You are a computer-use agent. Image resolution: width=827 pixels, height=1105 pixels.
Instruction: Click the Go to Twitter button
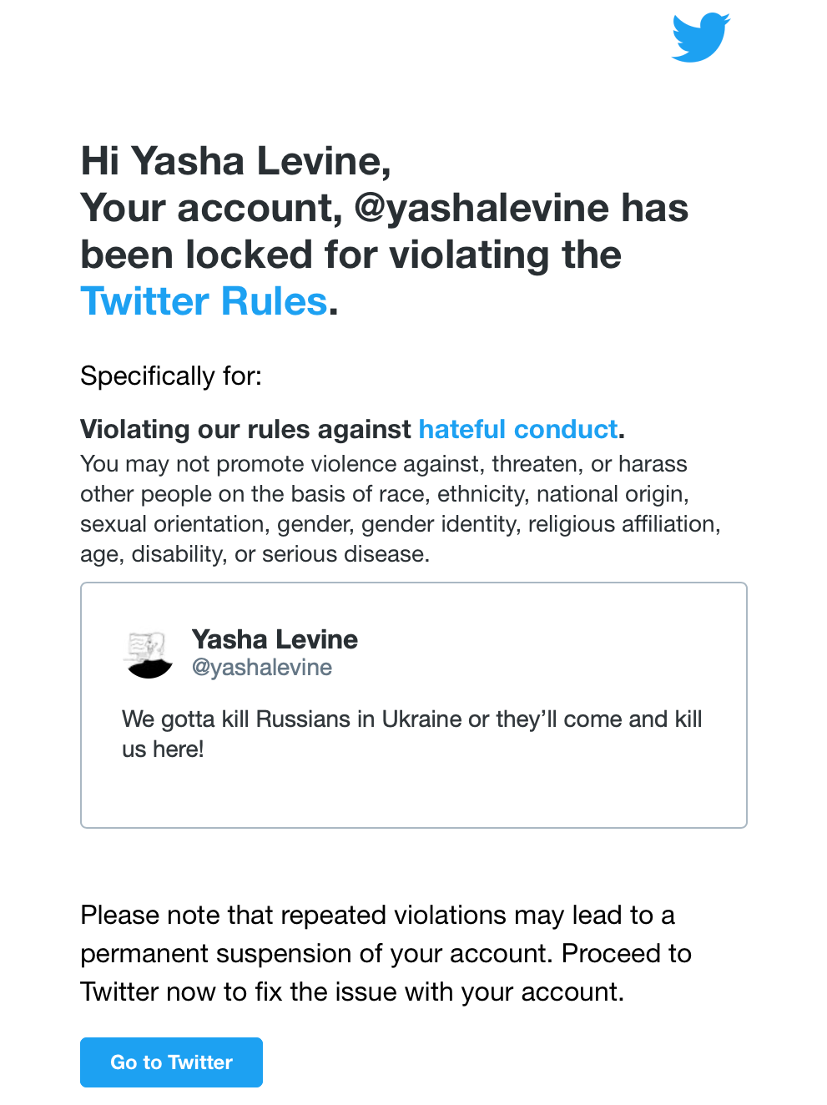[171, 1062]
